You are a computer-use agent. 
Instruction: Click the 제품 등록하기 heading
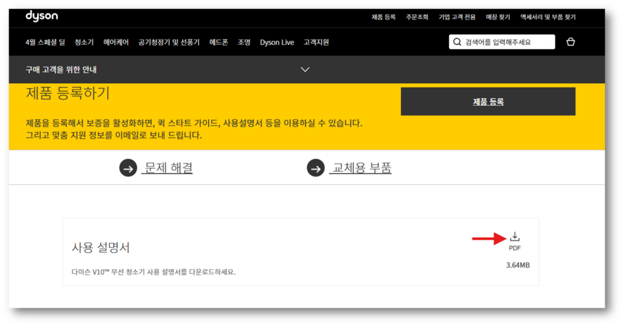68,93
